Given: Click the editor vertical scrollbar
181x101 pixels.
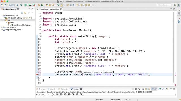Looking at the screenshot, I should [x=173, y=47].
